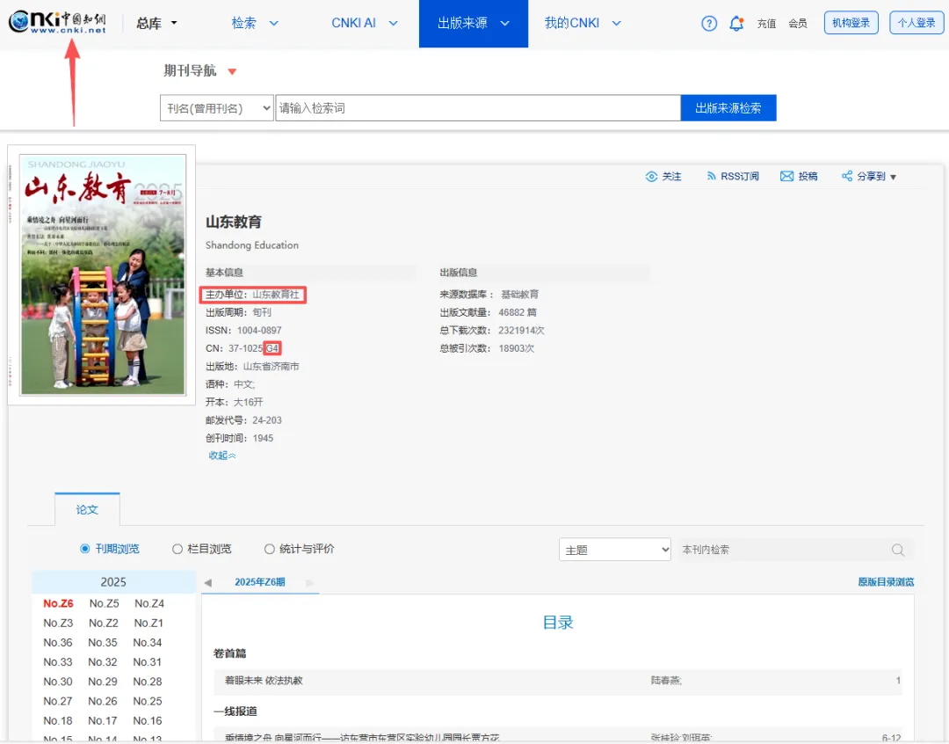
Task: Select issue No.29
Action: tap(103, 682)
